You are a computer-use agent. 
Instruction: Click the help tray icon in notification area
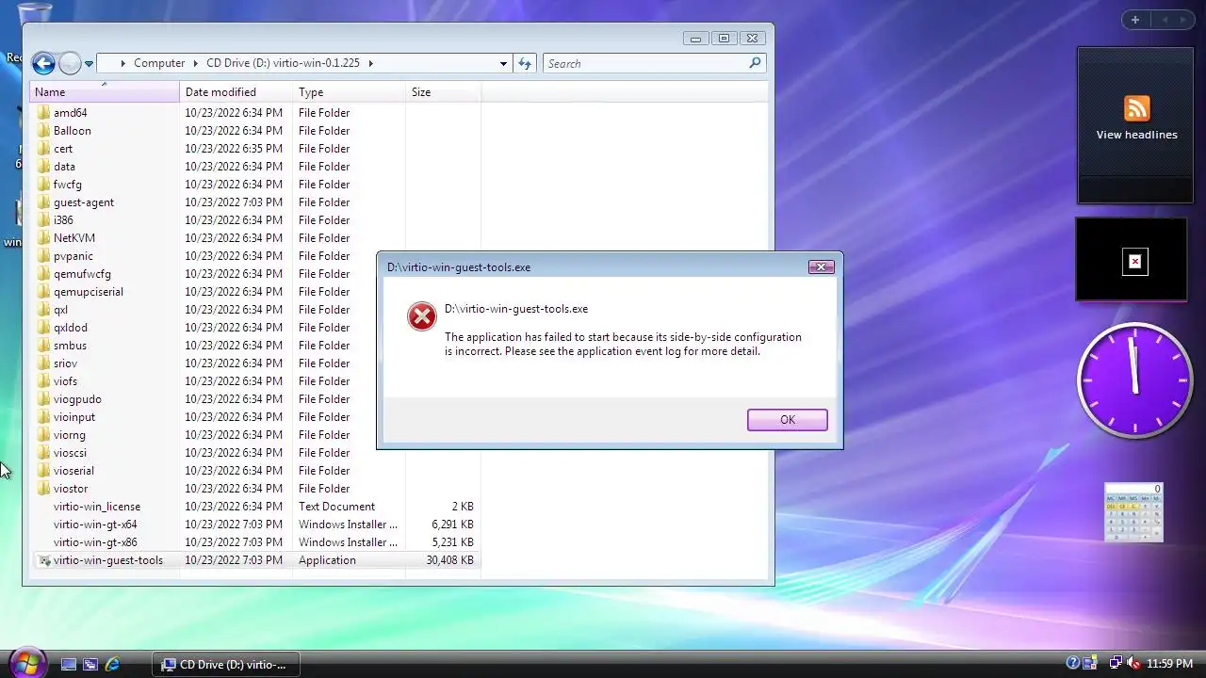click(x=1072, y=664)
